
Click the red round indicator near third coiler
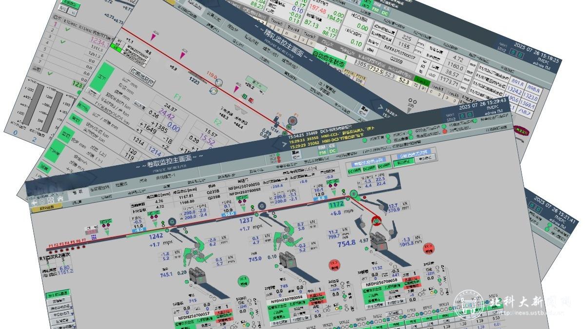[429, 247]
